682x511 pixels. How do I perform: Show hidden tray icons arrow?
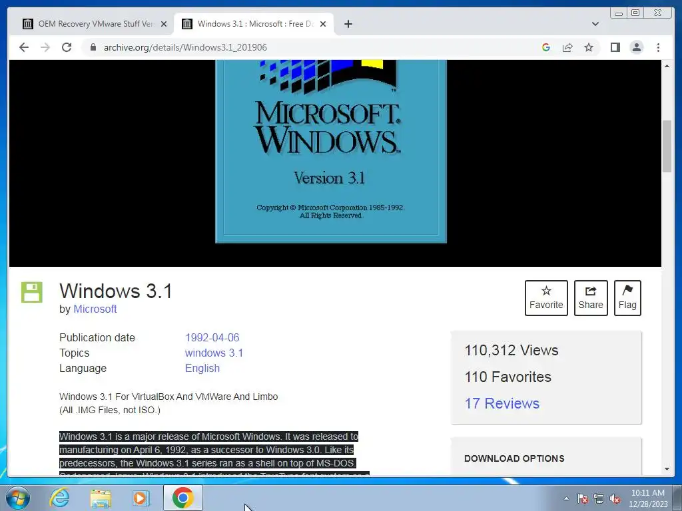(566, 498)
